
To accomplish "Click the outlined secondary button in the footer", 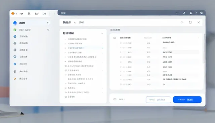I will [x=158, y=100].
